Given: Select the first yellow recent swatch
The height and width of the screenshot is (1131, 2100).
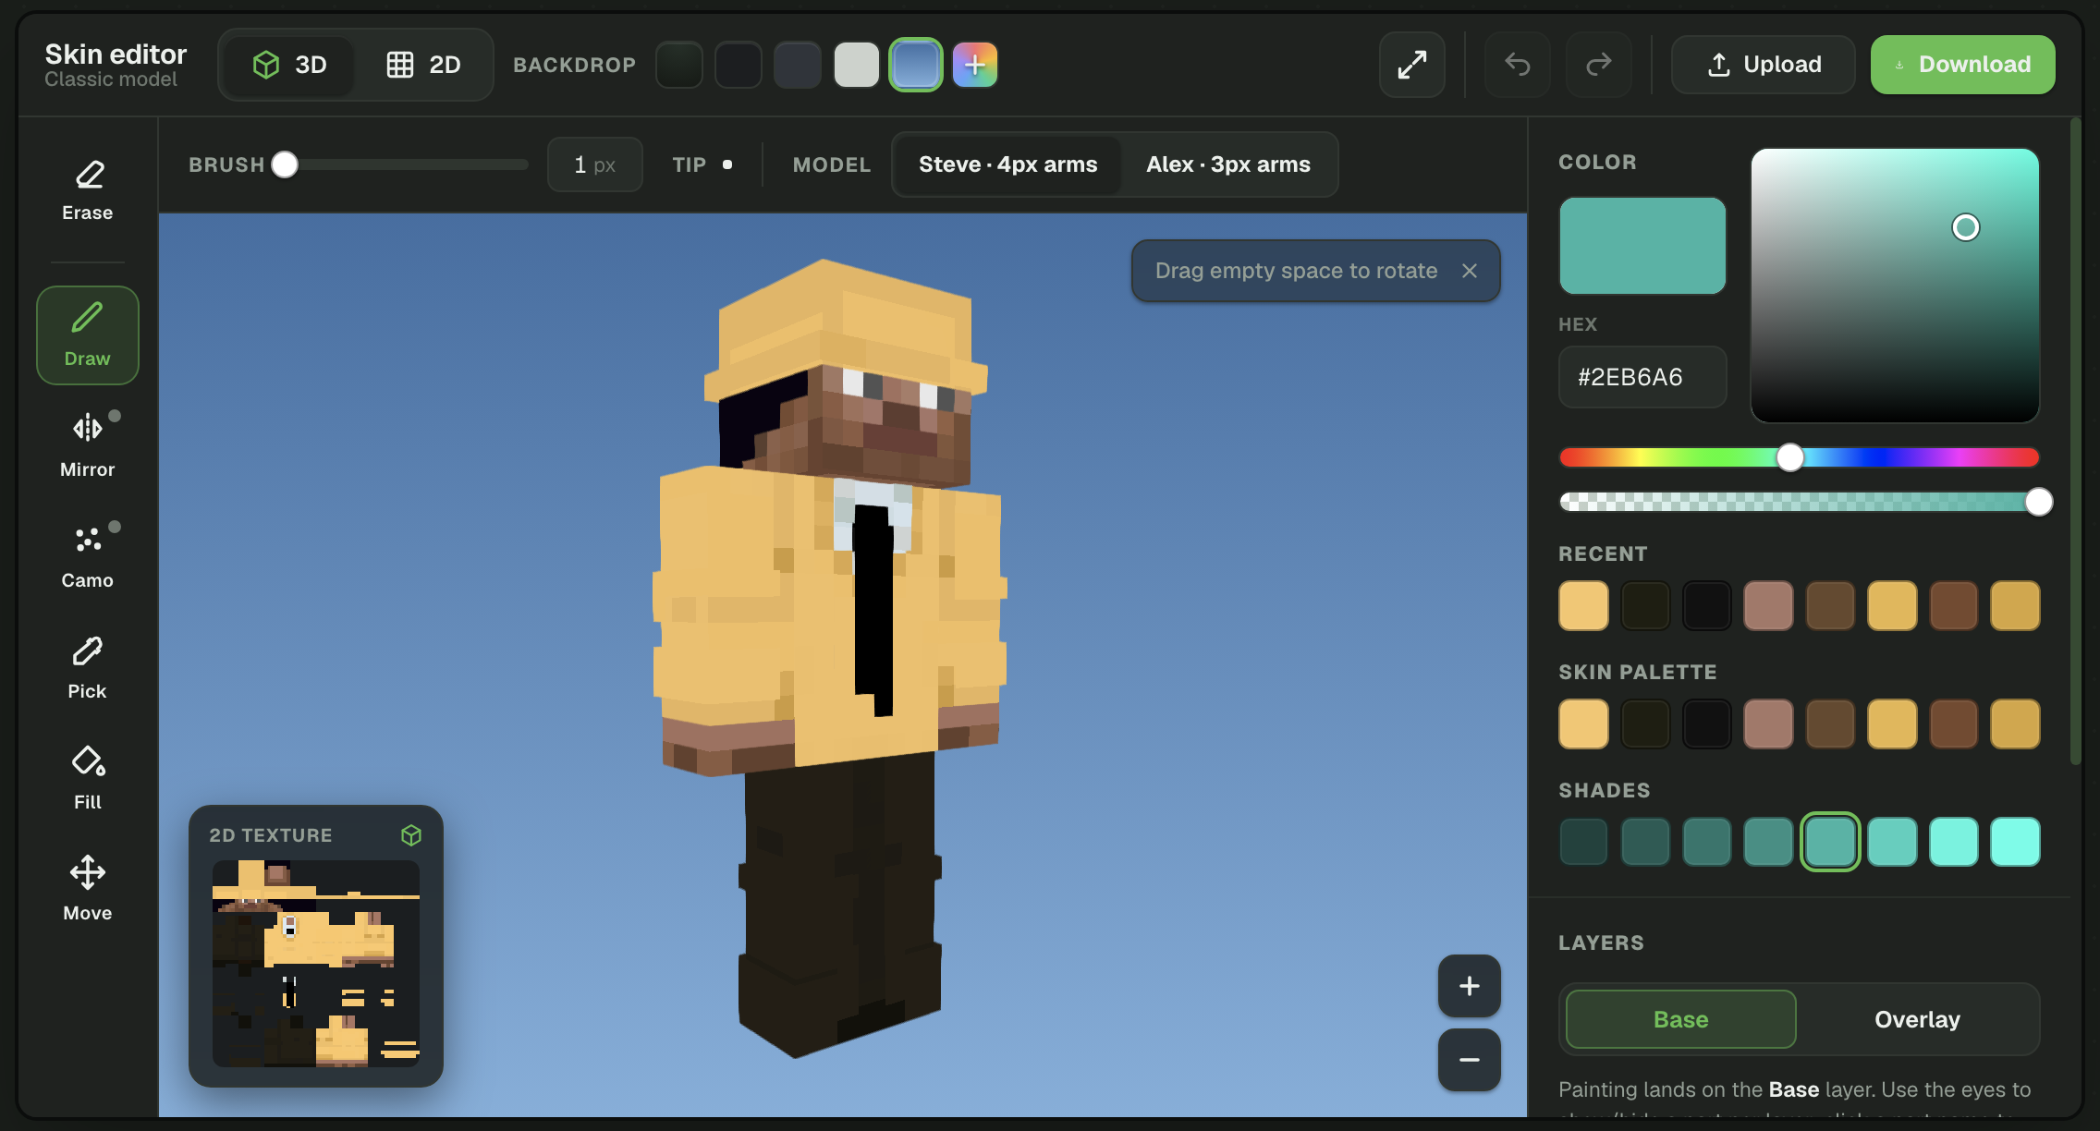Looking at the screenshot, I should (x=1583, y=606).
